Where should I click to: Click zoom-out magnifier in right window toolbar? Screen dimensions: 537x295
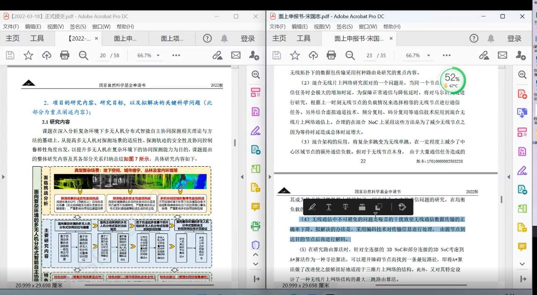(x=350, y=55)
